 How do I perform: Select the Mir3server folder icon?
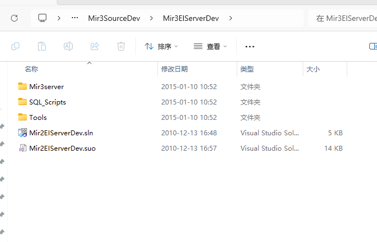click(23, 86)
